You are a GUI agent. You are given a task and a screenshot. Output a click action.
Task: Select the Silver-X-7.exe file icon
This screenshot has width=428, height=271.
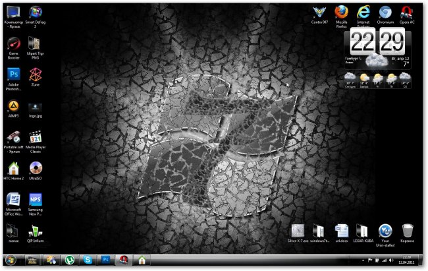click(298, 231)
